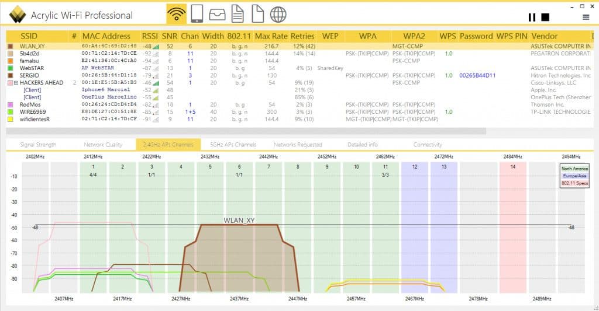Open the Networks Requested tab

pyautogui.click(x=298, y=145)
